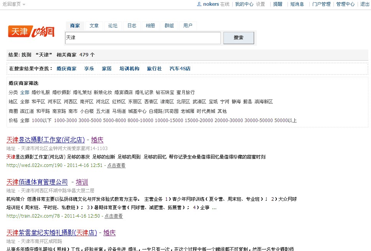The width and height of the screenshot is (371, 251).
Task: Click the address 天津市河西区环湖中路华昌大厦二层
Action: click(57, 191)
